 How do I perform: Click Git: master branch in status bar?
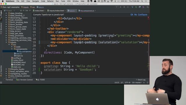click(137, 83)
